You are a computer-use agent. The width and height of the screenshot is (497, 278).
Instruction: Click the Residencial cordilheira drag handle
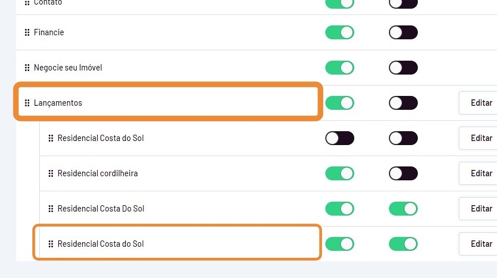click(51, 173)
